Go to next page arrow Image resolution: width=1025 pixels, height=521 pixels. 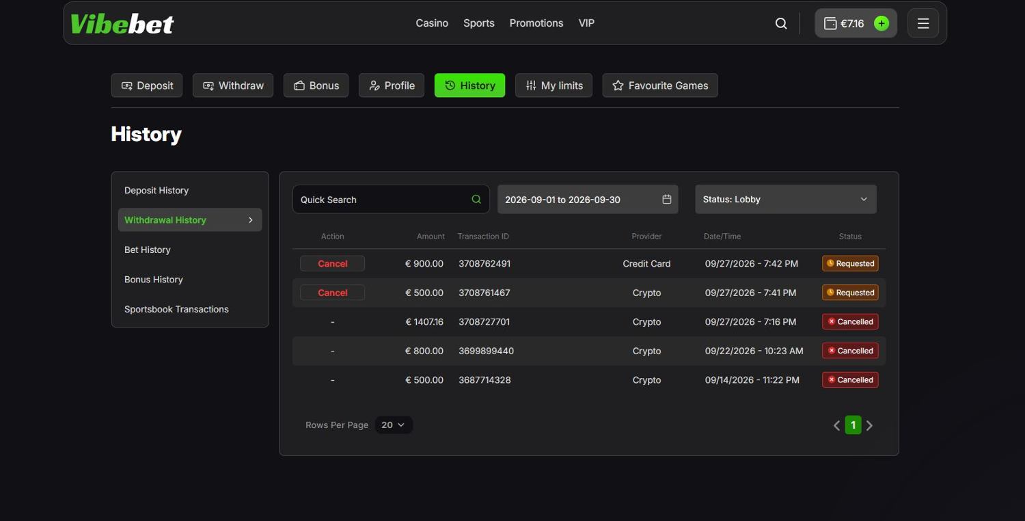click(x=869, y=425)
